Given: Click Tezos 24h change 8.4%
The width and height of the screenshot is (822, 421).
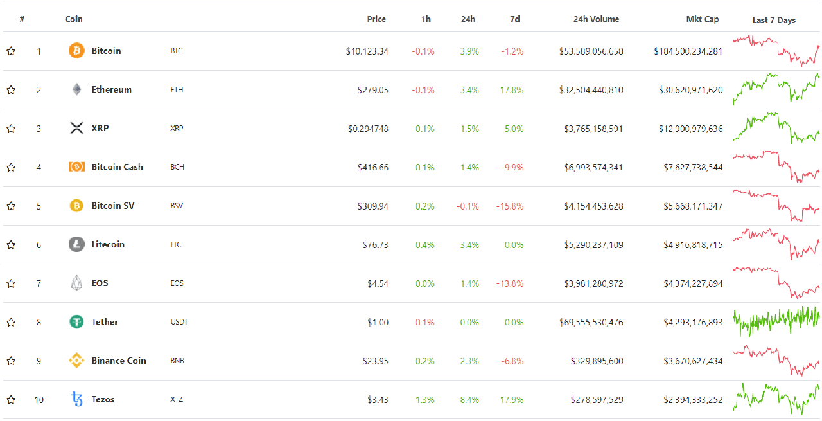Looking at the screenshot, I should [x=469, y=400].
